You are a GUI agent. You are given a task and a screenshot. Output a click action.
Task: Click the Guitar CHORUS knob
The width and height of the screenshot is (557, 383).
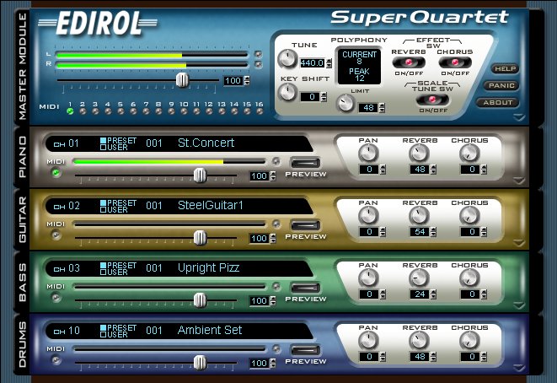pos(469,215)
